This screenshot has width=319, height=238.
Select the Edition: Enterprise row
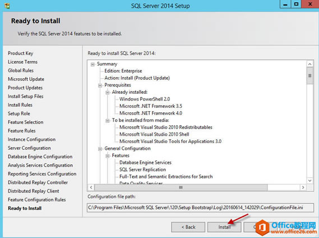pyautogui.click(x=123, y=71)
